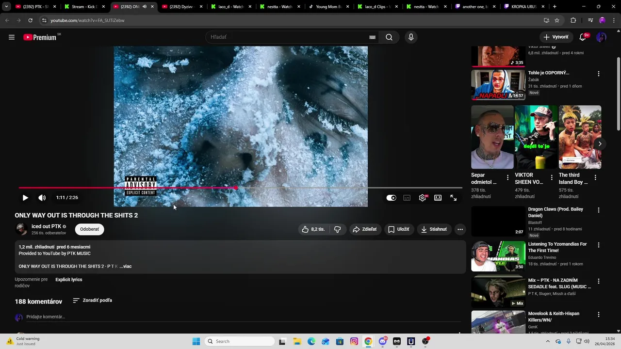Image resolution: width=621 pixels, height=349 pixels.
Task: Mute the video volume
Action: [x=42, y=198]
